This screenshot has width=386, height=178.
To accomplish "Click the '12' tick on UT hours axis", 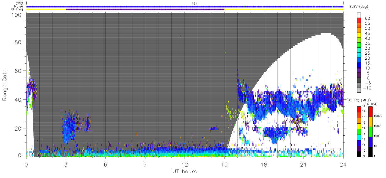I will [185, 165].
